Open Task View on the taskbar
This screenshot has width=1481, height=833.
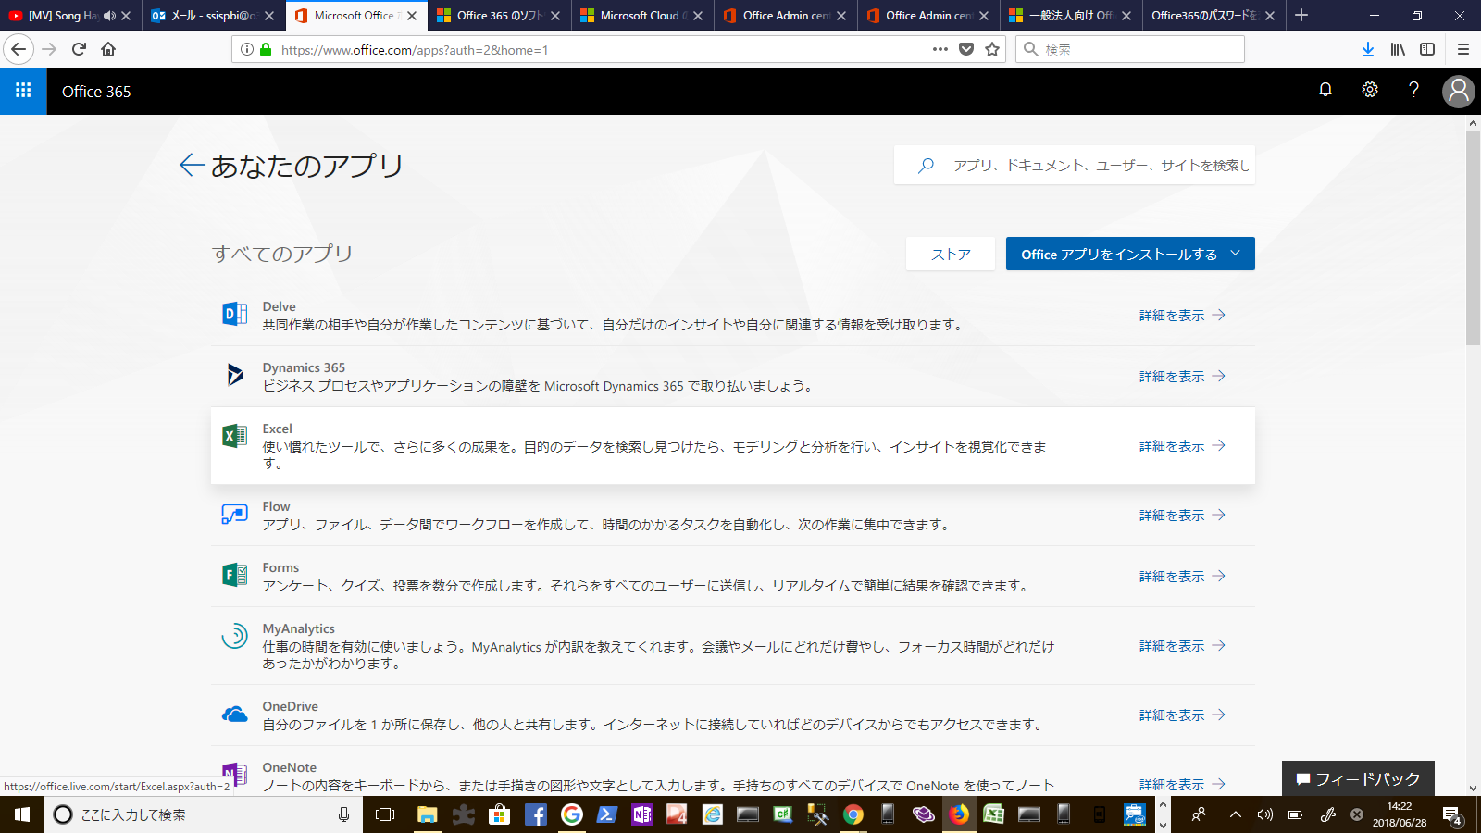(x=385, y=814)
